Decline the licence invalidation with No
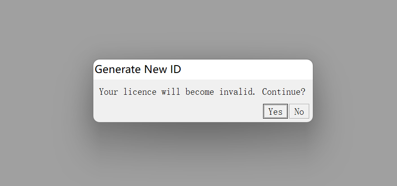This screenshot has height=186, width=397. click(x=299, y=111)
